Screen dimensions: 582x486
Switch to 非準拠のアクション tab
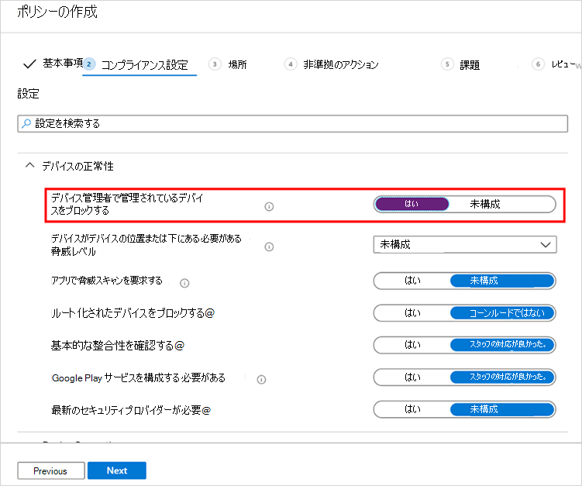click(340, 64)
